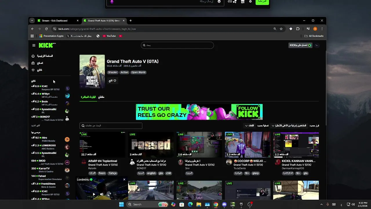The width and height of the screenshot is (371, 209).
Task: Bookmark this page with the star
Action: (281, 29)
